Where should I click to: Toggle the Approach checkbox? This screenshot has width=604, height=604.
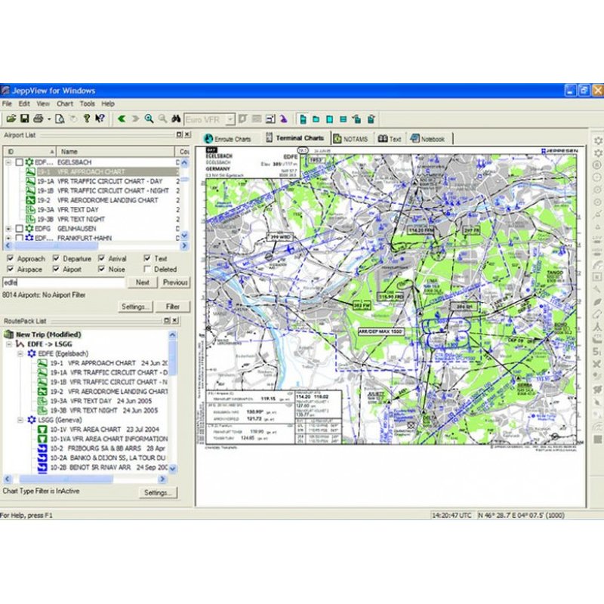11,258
